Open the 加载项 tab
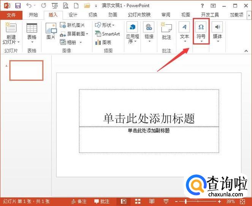 (236, 15)
